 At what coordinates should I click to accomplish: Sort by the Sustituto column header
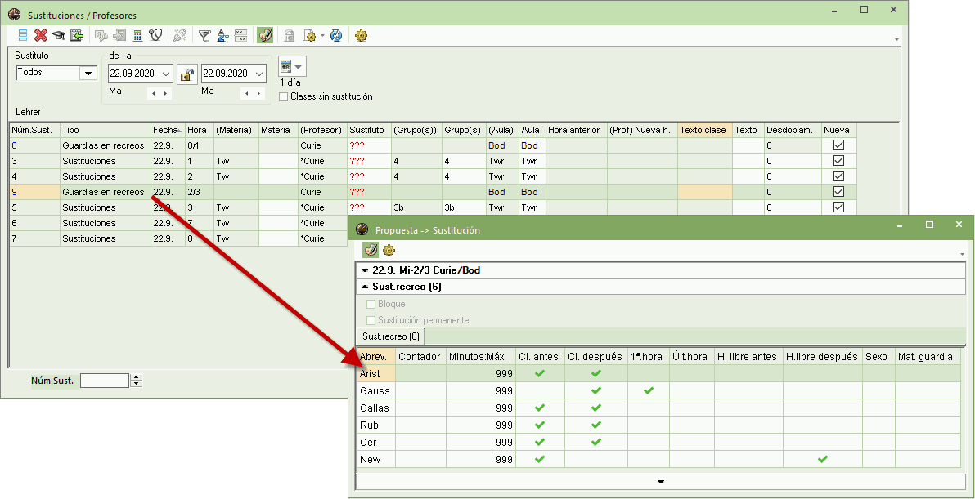point(370,131)
